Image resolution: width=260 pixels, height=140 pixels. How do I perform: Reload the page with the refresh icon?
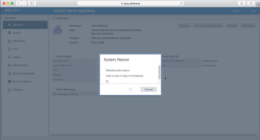coord(181,3)
